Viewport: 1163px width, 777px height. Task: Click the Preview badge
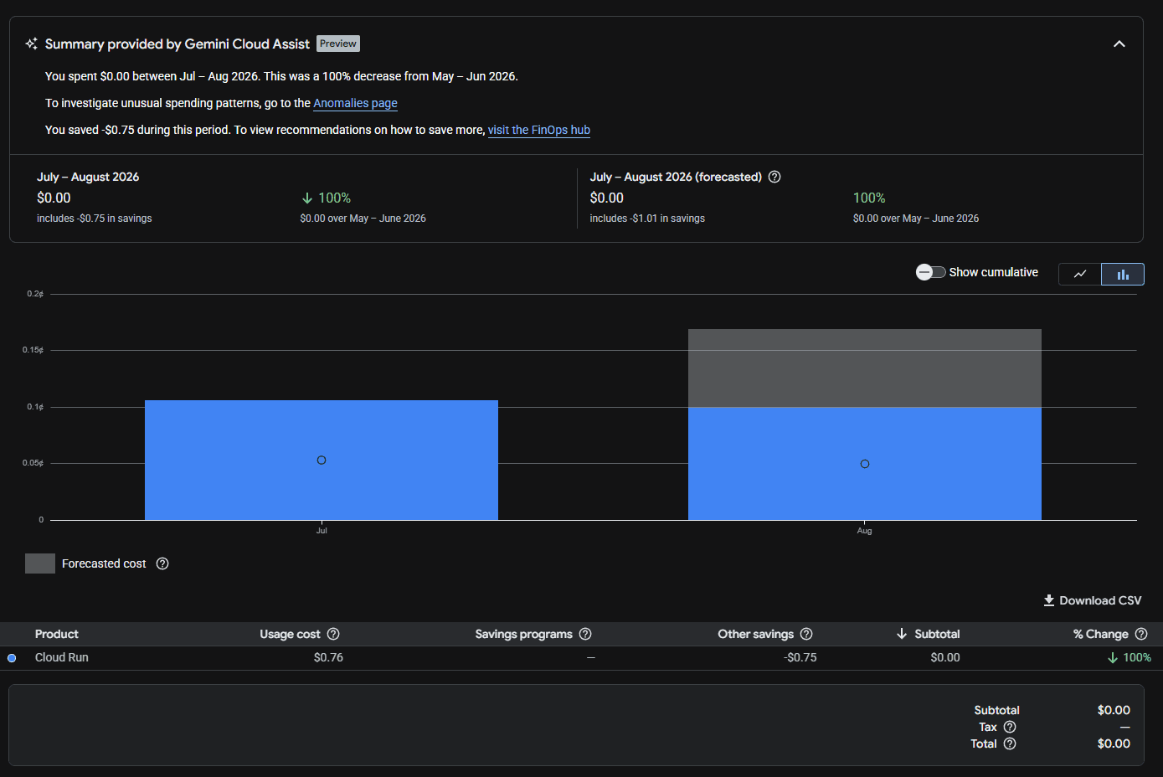coord(338,44)
